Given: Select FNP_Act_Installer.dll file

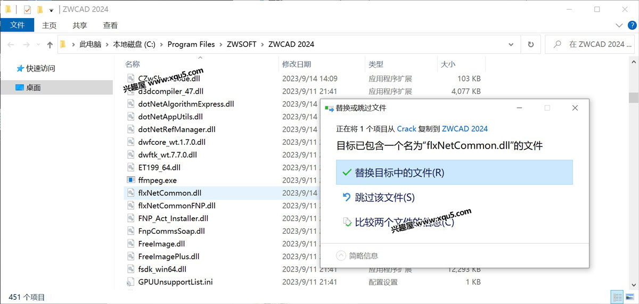Looking at the screenshot, I should [x=173, y=218].
